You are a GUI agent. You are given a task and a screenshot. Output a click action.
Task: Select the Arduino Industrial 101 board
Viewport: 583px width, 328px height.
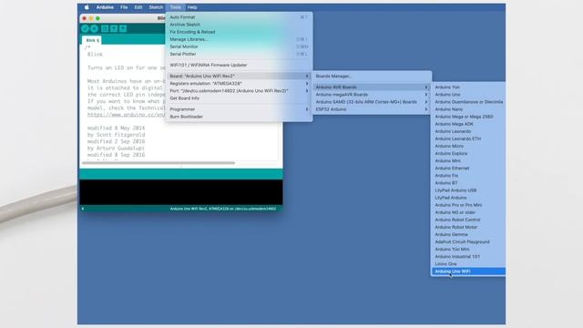click(x=468, y=257)
